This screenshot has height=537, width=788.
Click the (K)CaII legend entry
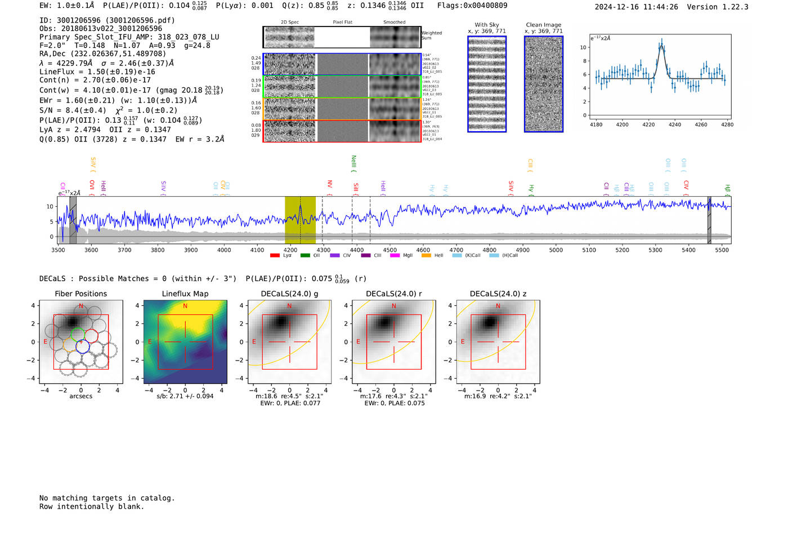467,256
